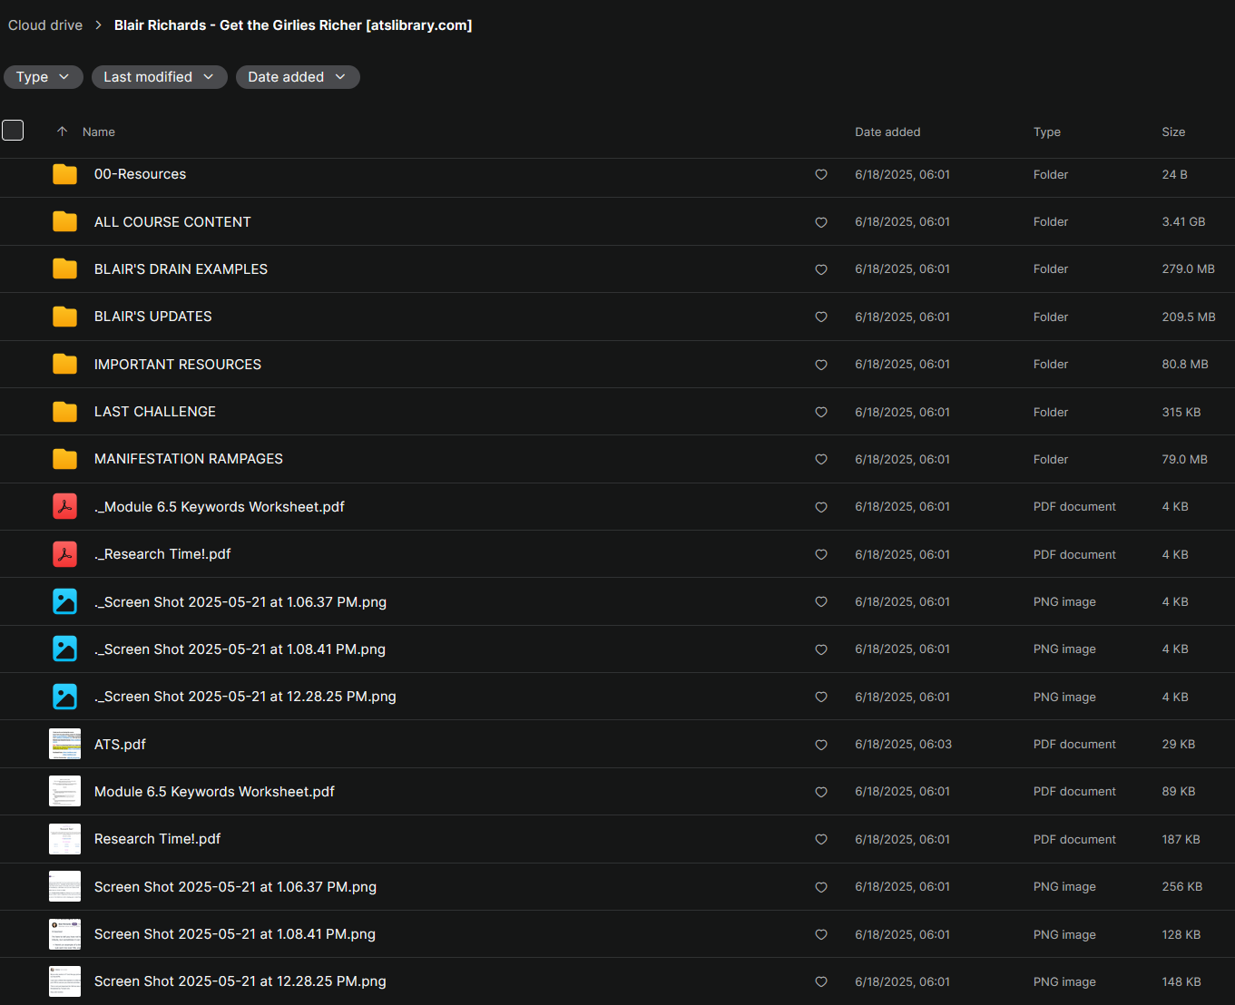Toggle favorite heart for ATS.pdf
Image resolution: width=1235 pixels, height=1005 pixels.
(x=821, y=745)
